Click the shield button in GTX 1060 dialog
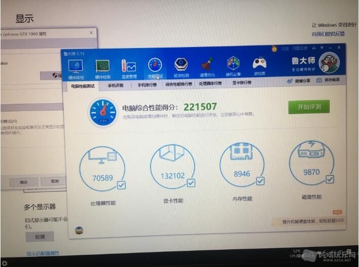 [51, 75]
